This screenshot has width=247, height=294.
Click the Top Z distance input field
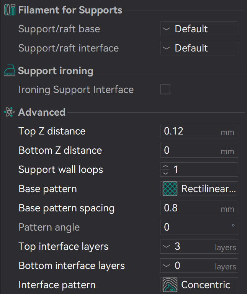pyautogui.click(x=190, y=131)
